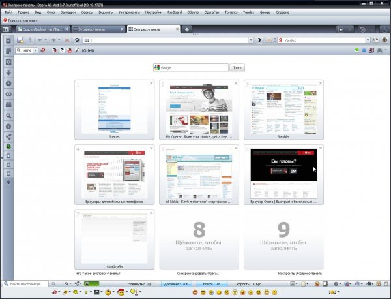Click the sunglasses smiley in the emoticon row
Screen dimensions: 391x299
[203, 292]
